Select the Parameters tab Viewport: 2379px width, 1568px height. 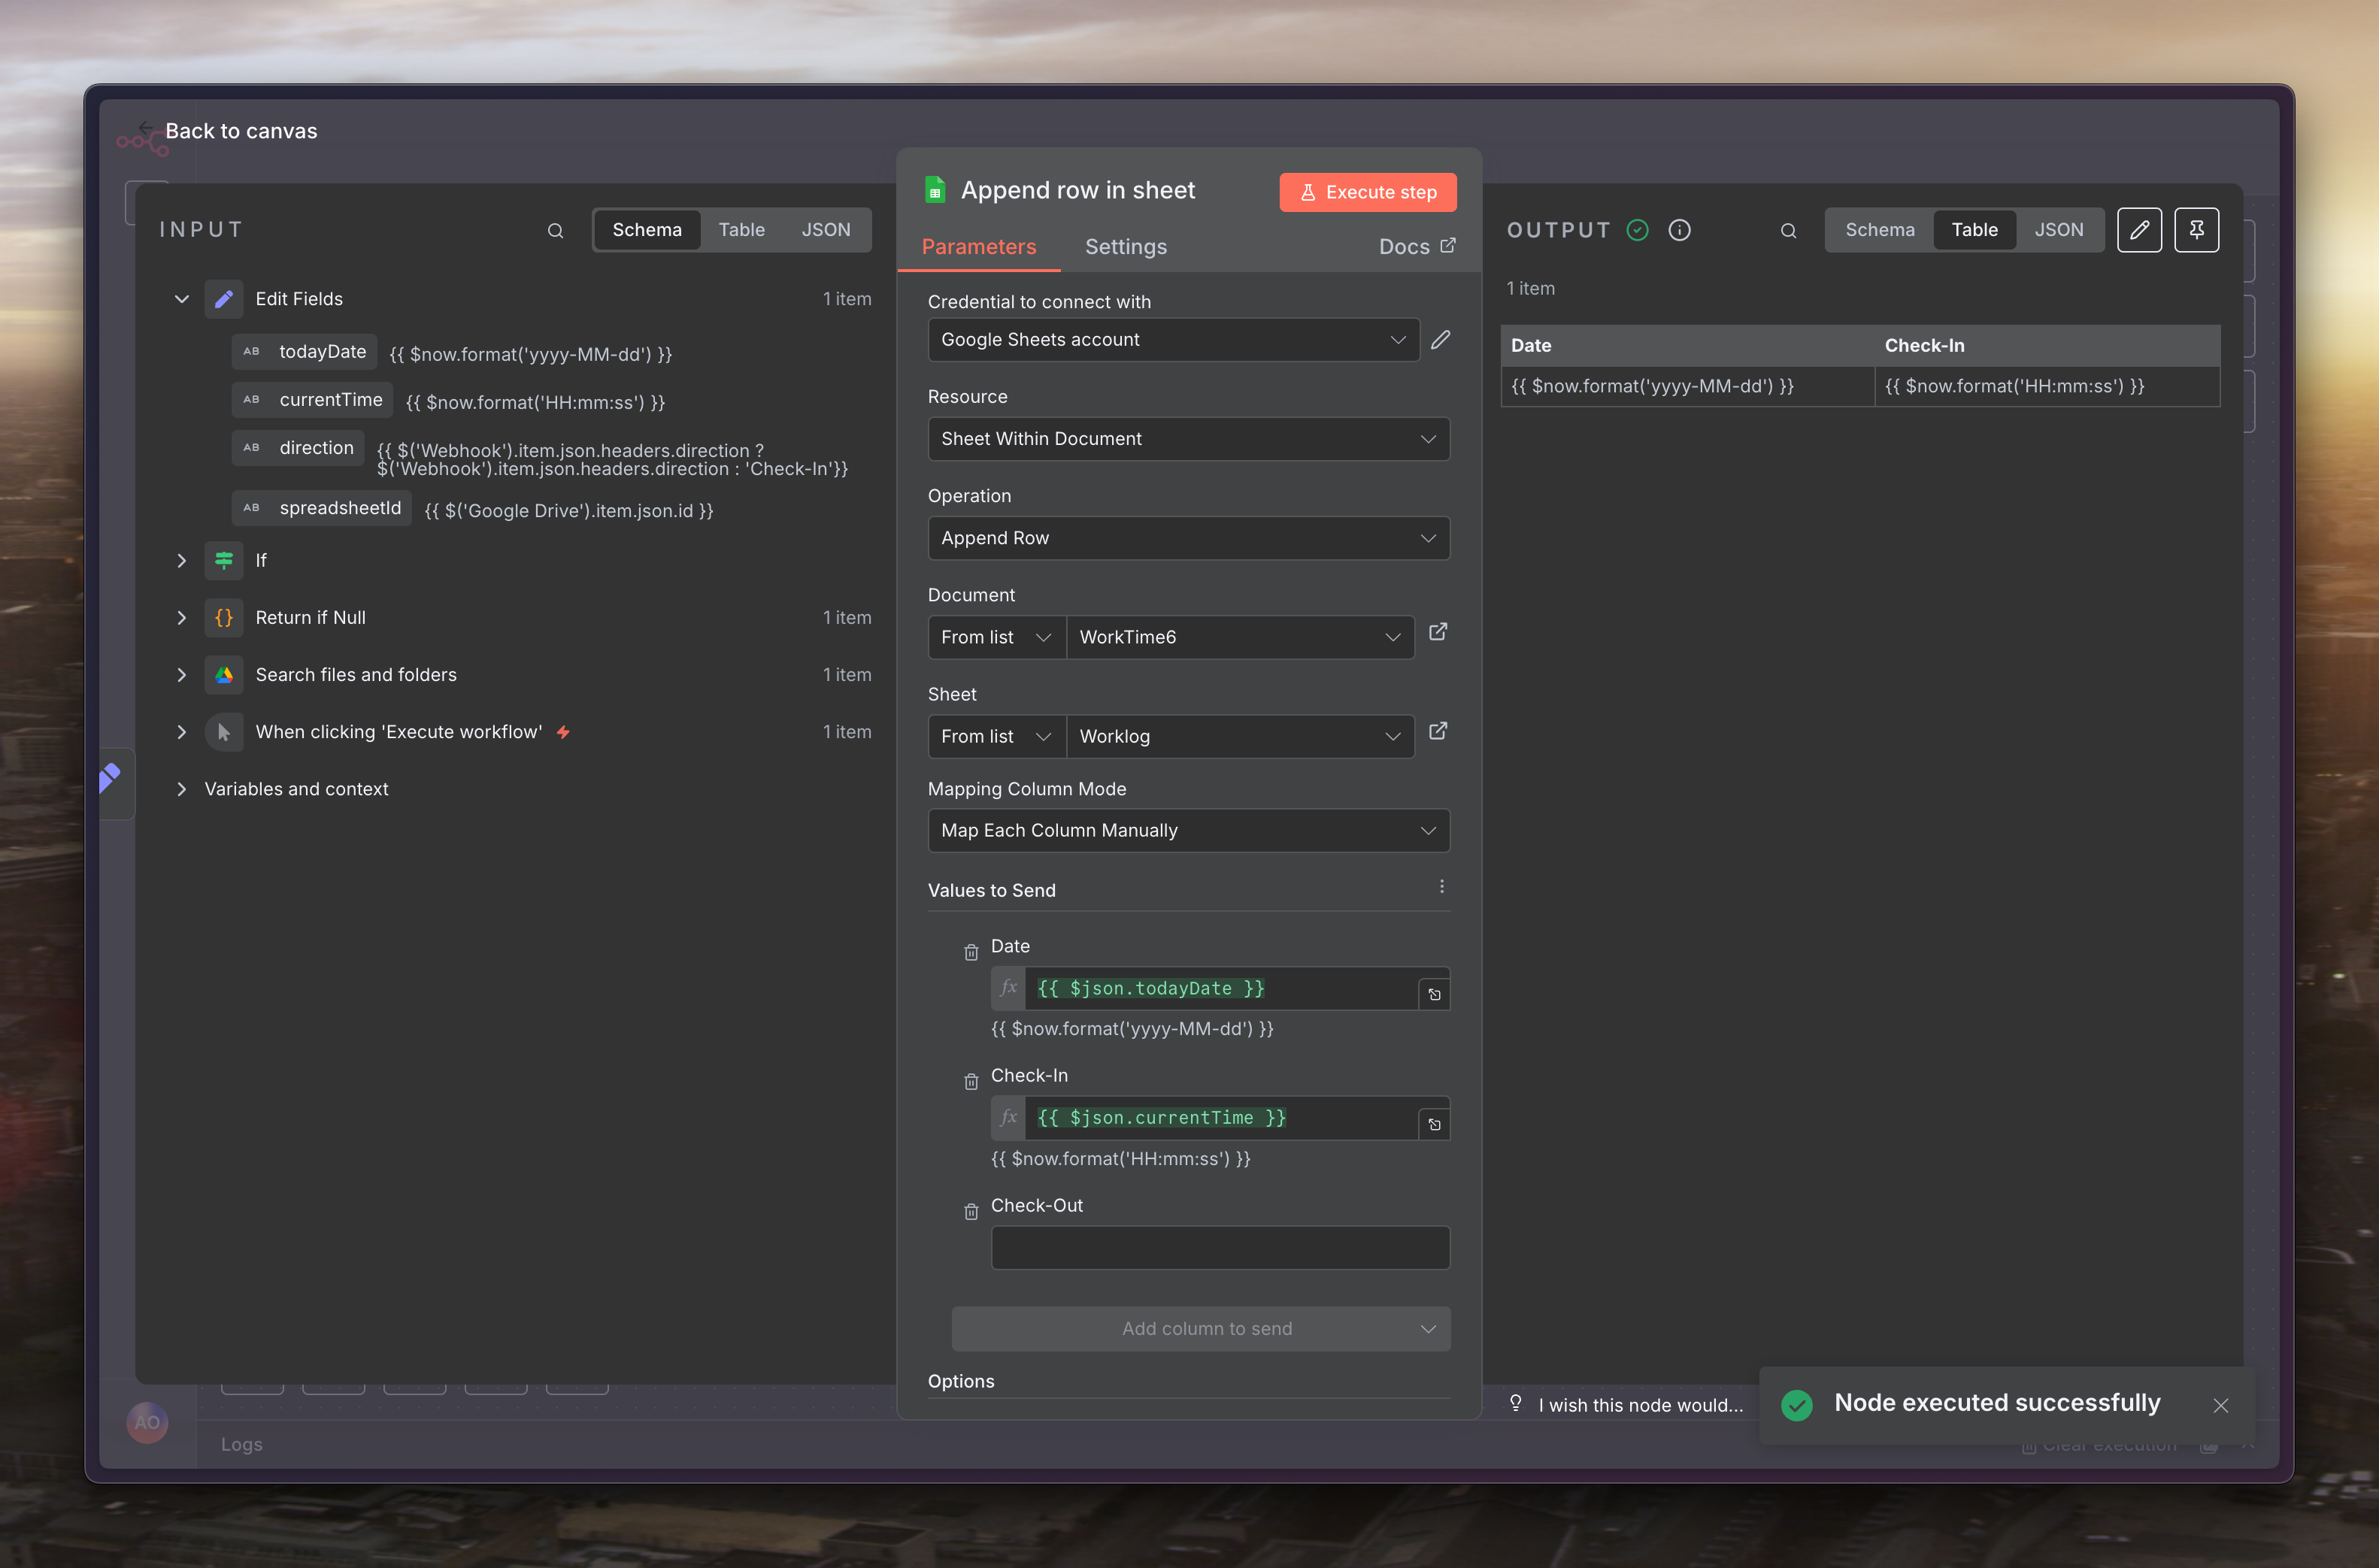coord(978,247)
